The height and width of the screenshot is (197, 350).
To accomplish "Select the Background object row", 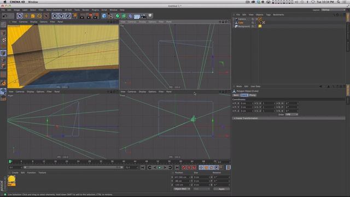I will [243, 26].
